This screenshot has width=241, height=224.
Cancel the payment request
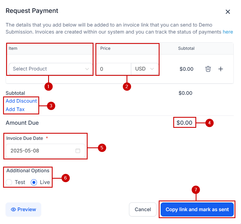click(143, 209)
